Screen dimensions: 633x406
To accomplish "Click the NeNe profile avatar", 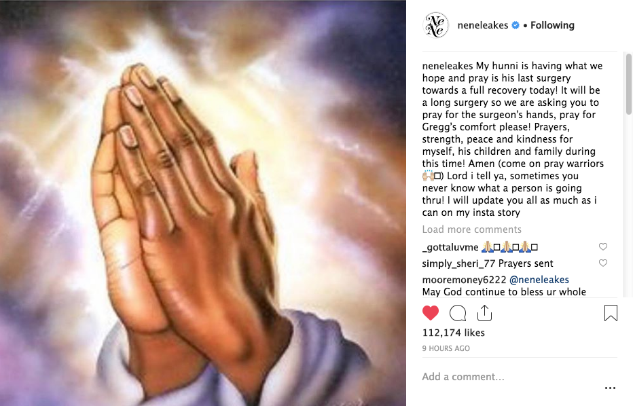I will point(435,25).
